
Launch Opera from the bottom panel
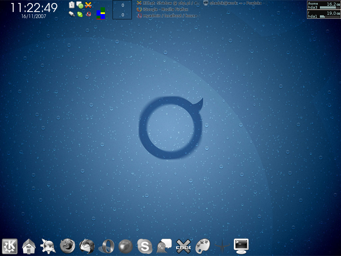click(107, 246)
